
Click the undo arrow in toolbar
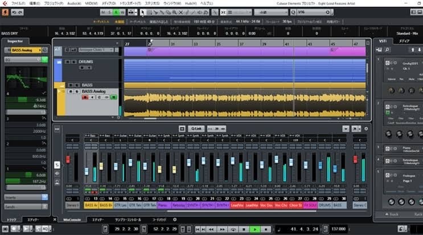tap(14, 13)
